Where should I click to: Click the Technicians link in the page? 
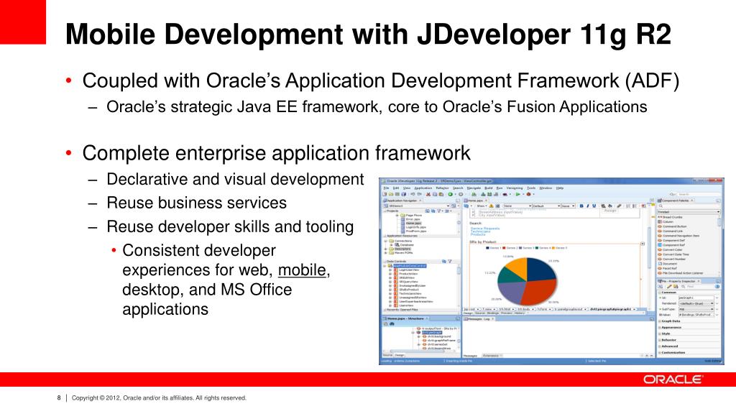(481, 231)
